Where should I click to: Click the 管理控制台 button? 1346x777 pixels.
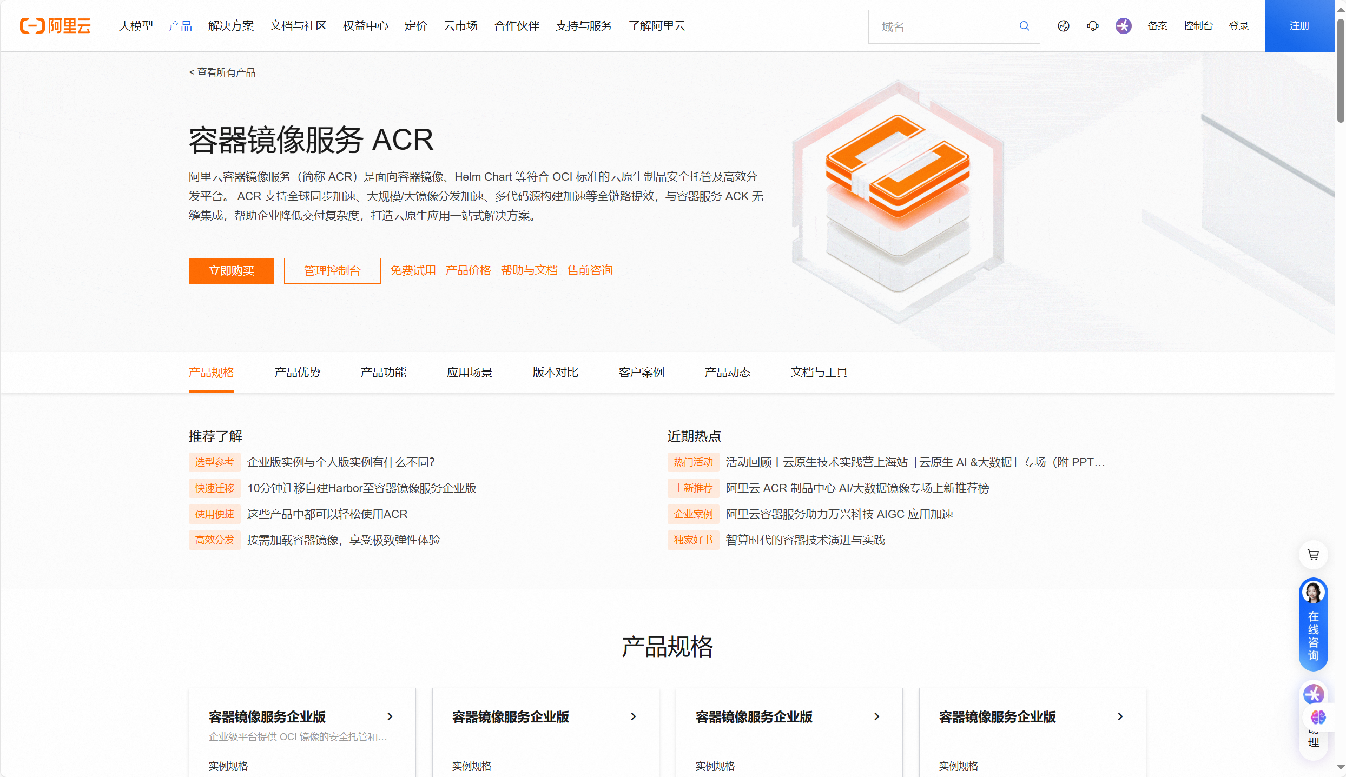pyautogui.click(x=332, y=271)
